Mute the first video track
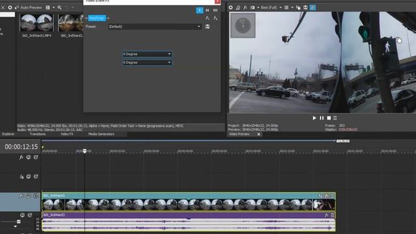Screen dimensions: 416x234 tap(29, 157)
